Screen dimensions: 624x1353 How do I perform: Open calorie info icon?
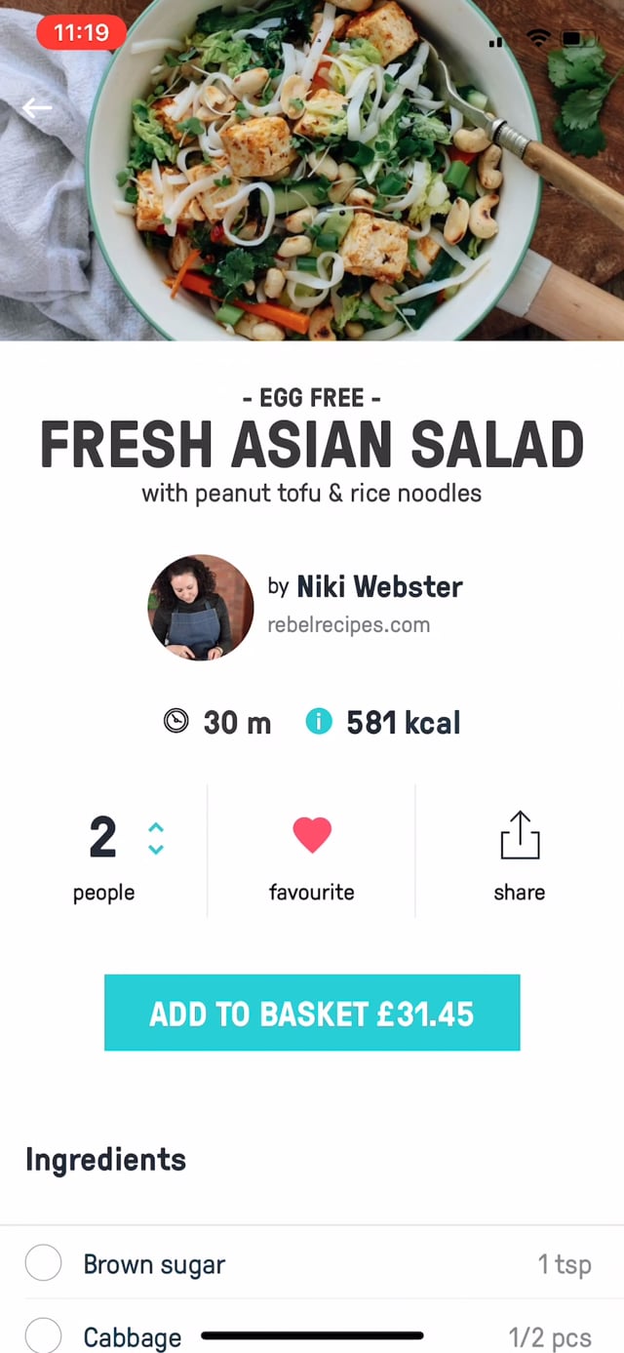(x=319, y=722)
